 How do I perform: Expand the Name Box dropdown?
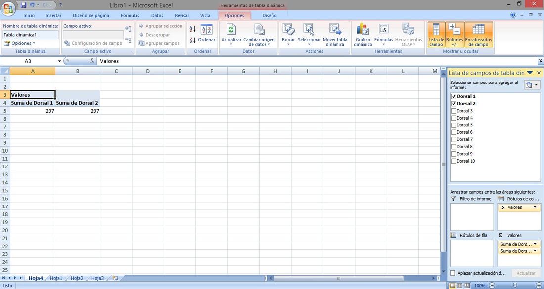tap(59, 61)
